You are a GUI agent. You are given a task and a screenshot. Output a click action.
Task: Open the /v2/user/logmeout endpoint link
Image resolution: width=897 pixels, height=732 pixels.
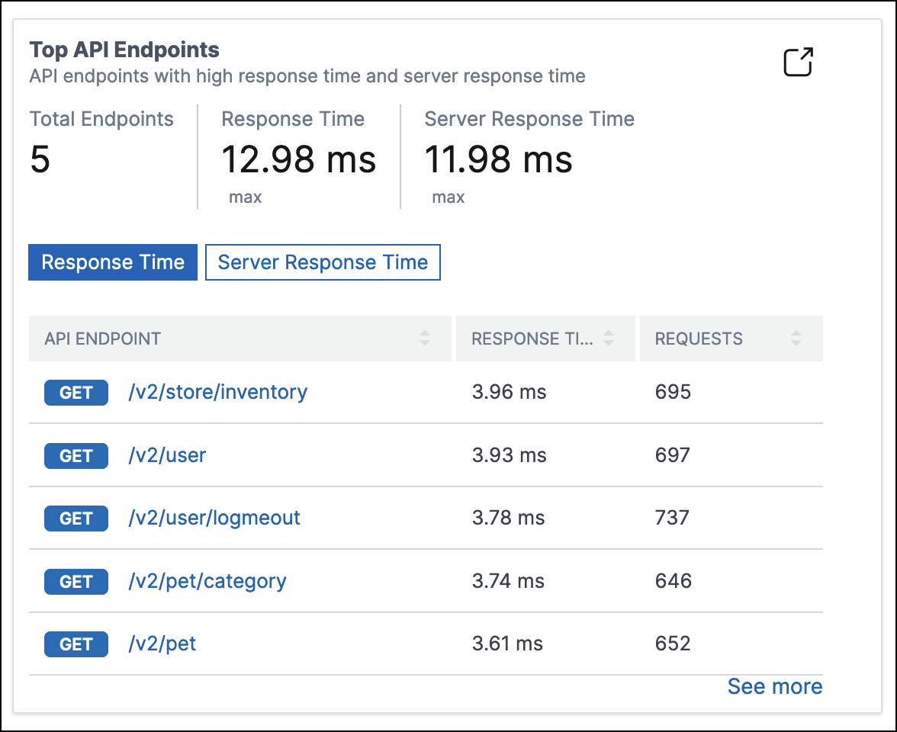click(214, 518)
